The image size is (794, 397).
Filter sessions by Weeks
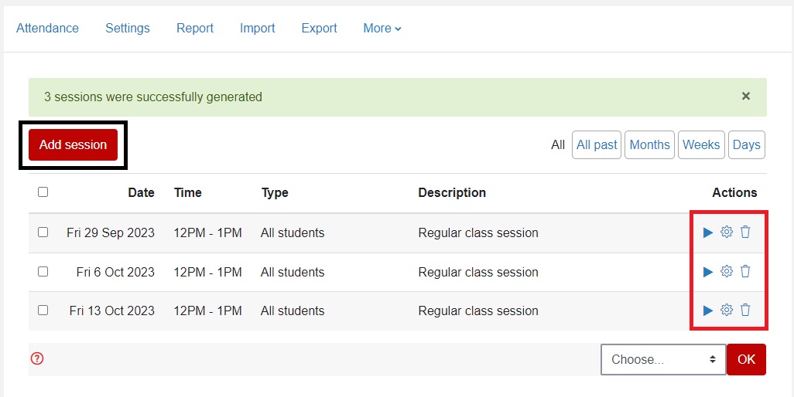pos(701,145)
